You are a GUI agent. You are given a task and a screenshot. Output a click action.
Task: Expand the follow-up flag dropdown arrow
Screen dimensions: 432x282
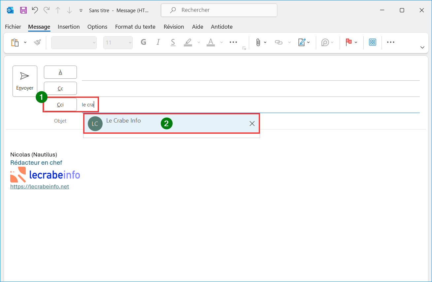click(356, 42)
